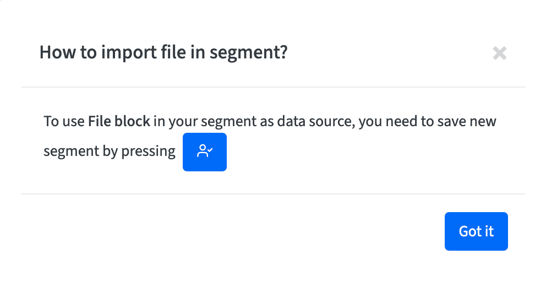Click the gray X icon in header
Viewport: 546px width, 292px height.
pyautogui.click(x=499, y=53)
